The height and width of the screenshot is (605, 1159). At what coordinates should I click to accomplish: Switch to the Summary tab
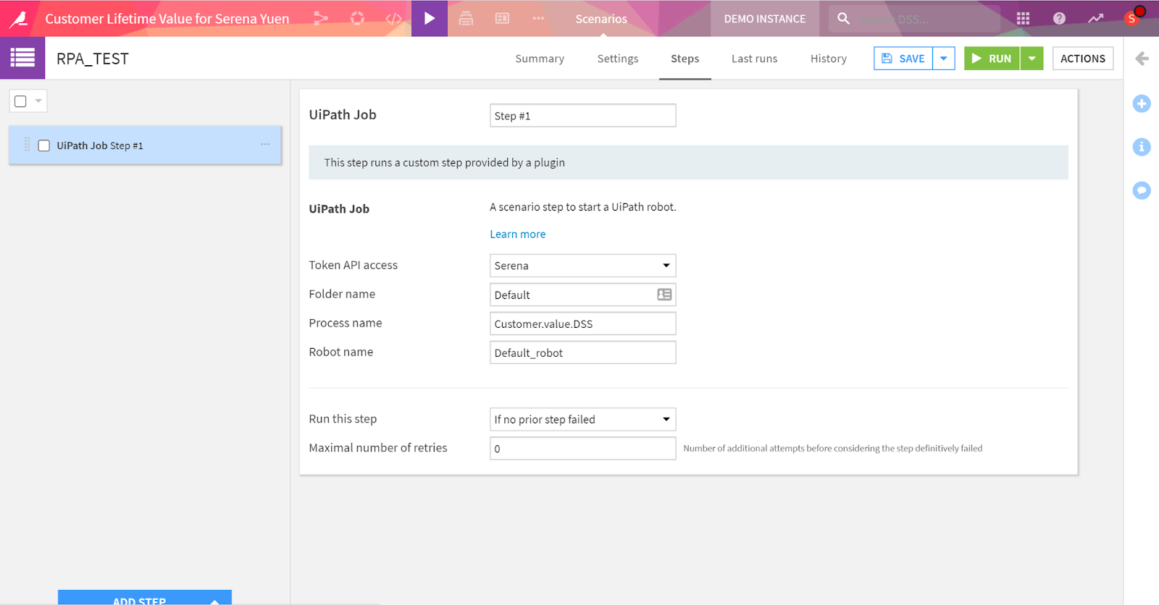540,59
